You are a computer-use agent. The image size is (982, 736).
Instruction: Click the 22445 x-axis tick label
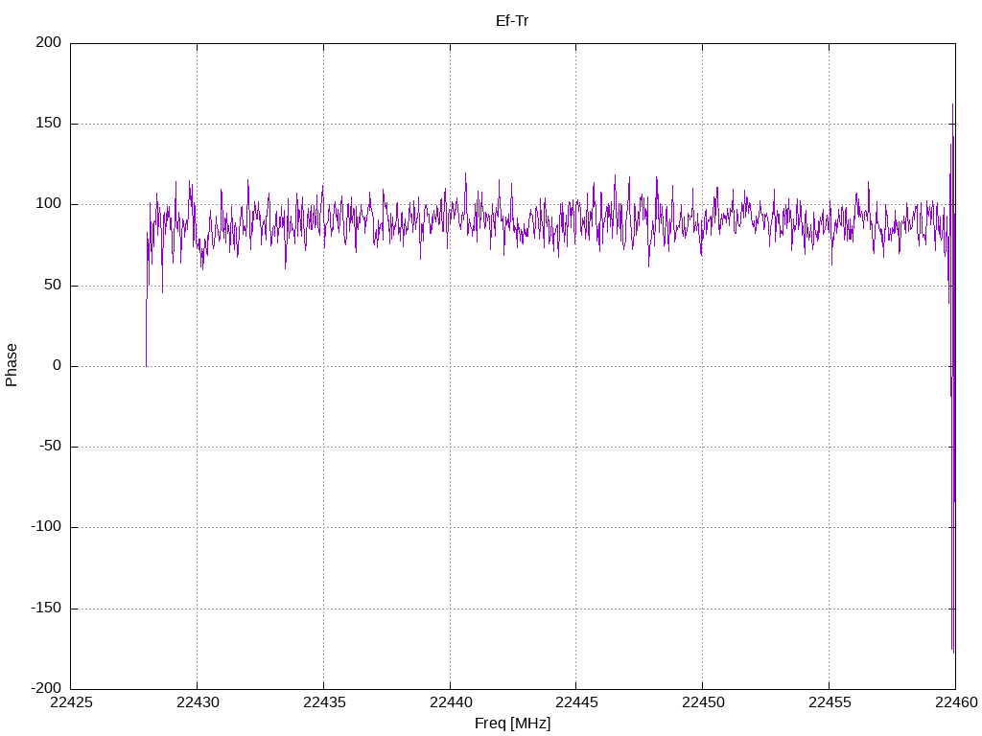click(575, 703)
